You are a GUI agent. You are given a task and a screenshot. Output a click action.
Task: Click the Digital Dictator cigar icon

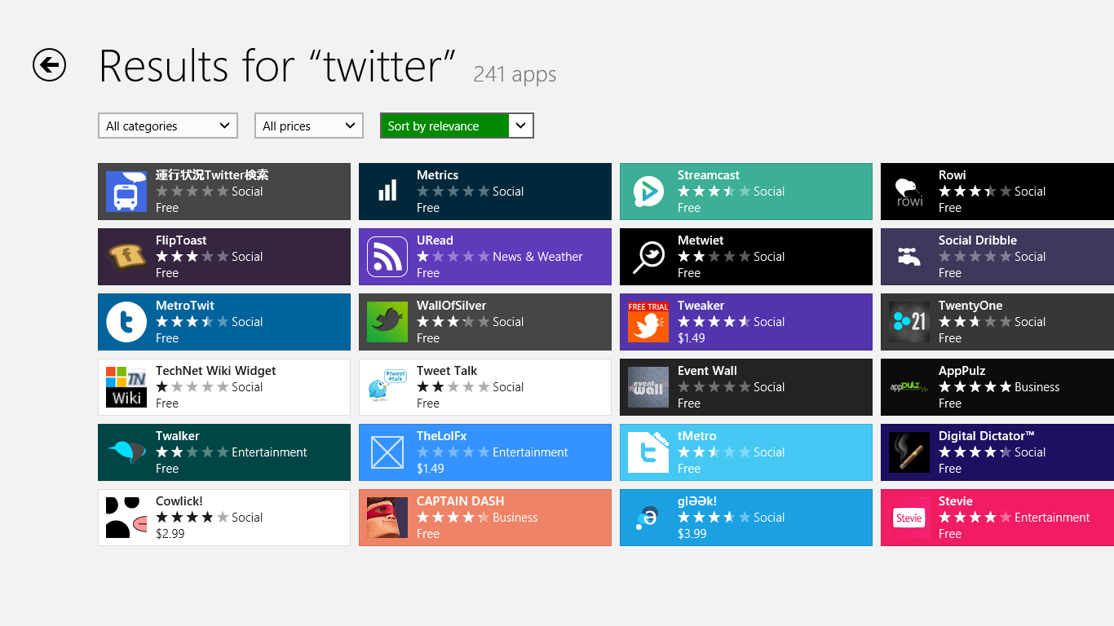[909, 452]
